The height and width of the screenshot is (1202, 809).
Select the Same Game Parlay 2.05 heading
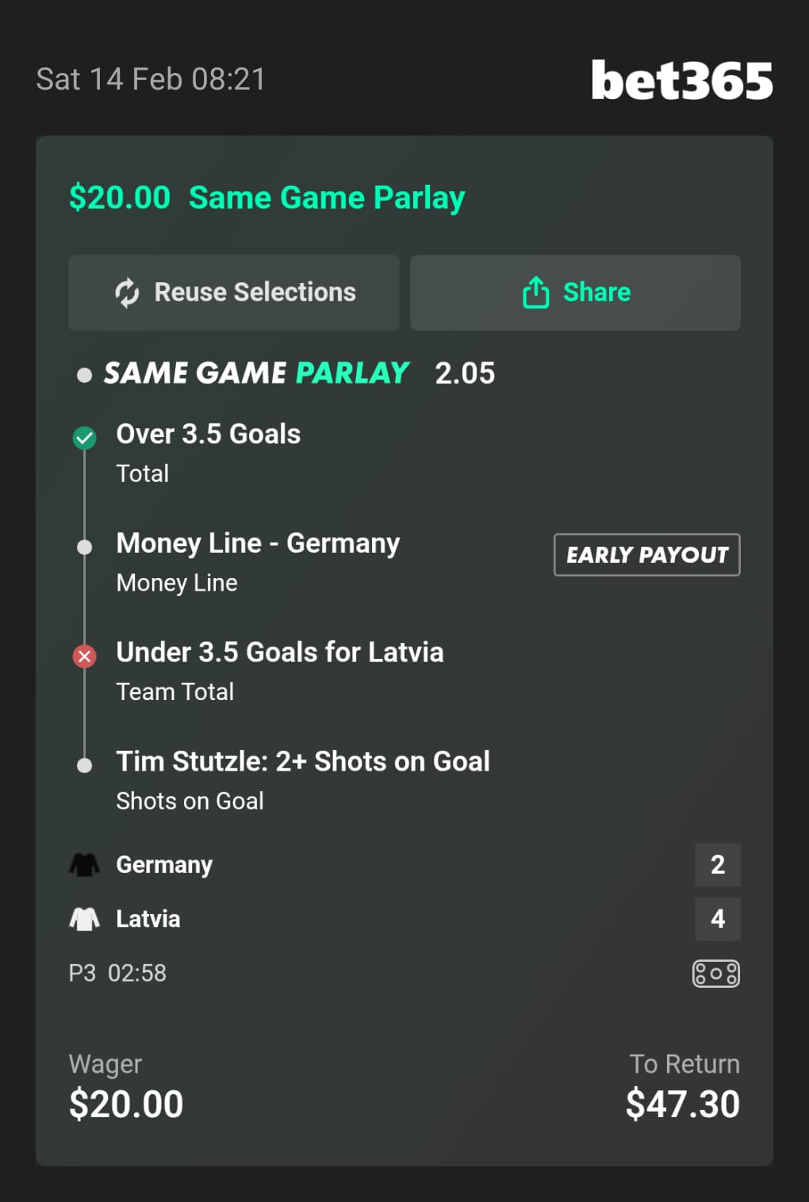pyautogui.click(x=299, y=373)
